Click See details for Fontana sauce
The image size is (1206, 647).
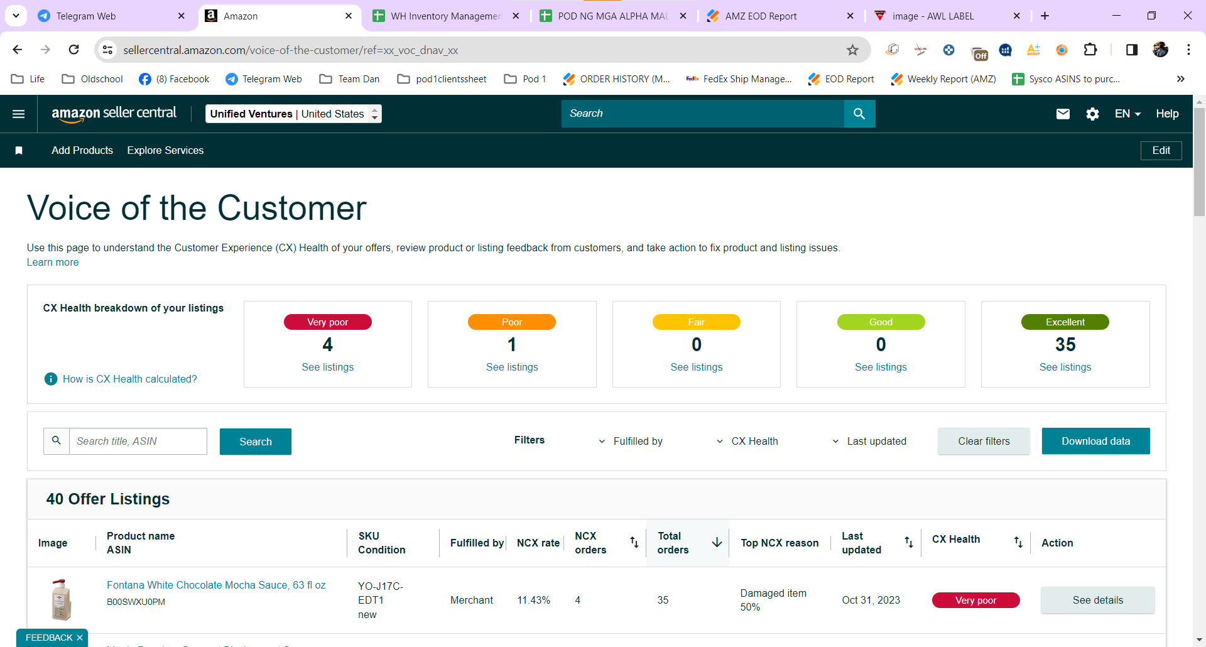point(1097,600)
